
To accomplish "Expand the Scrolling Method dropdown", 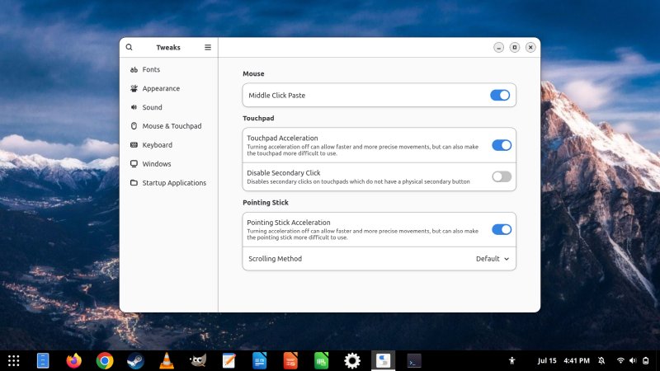I will (493, 259).
